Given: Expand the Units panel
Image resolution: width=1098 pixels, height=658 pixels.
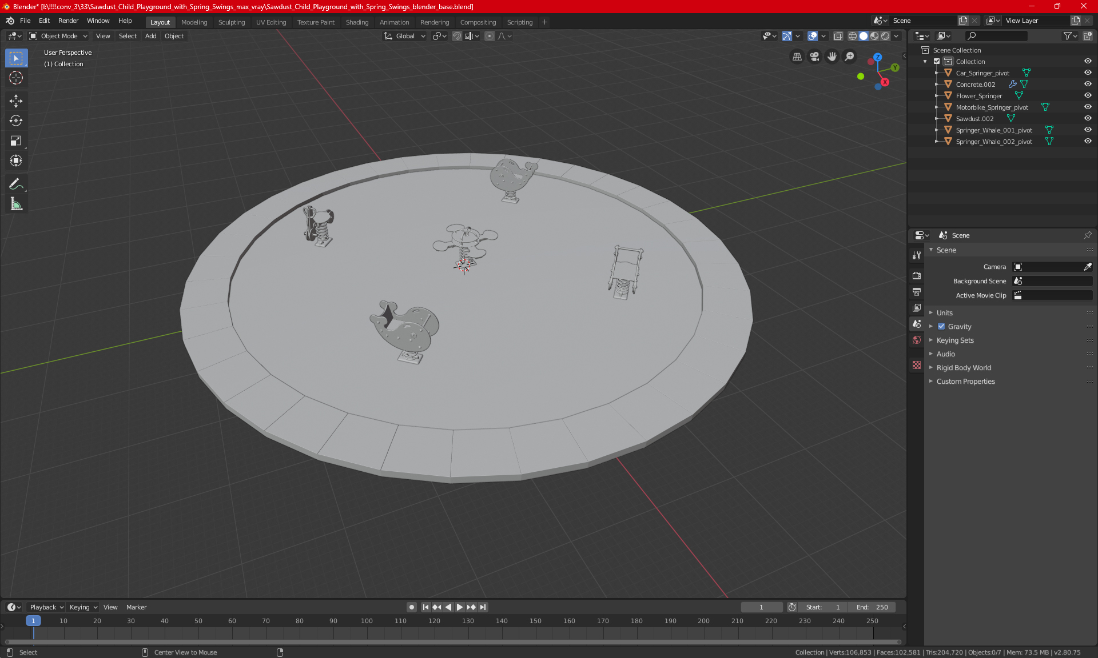Looking at the screenshot, I should [944, 313].
